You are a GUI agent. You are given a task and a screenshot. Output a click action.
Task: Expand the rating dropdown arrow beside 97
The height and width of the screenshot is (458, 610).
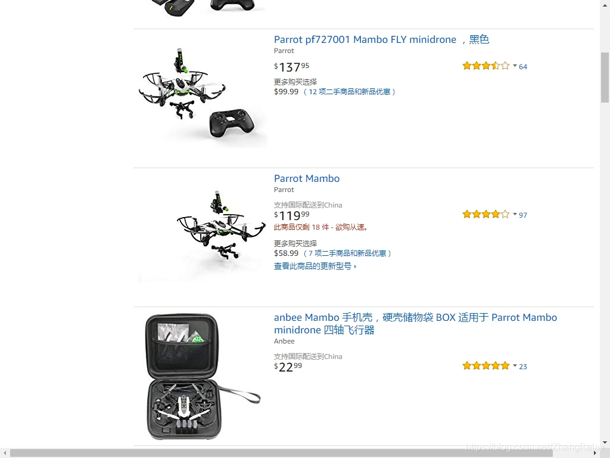pyautogui.click(x=515, y=214)
